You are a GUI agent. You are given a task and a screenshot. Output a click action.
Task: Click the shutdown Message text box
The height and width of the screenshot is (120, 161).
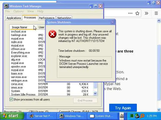click(85, 67)
